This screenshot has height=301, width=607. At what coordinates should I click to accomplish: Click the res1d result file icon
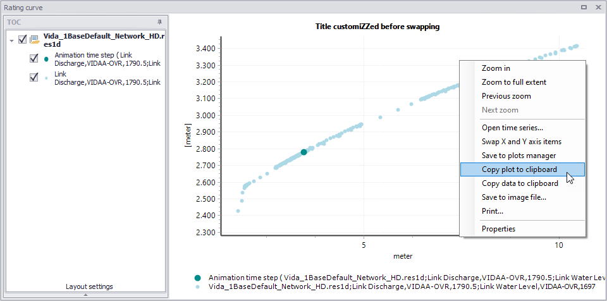(34, 39)
